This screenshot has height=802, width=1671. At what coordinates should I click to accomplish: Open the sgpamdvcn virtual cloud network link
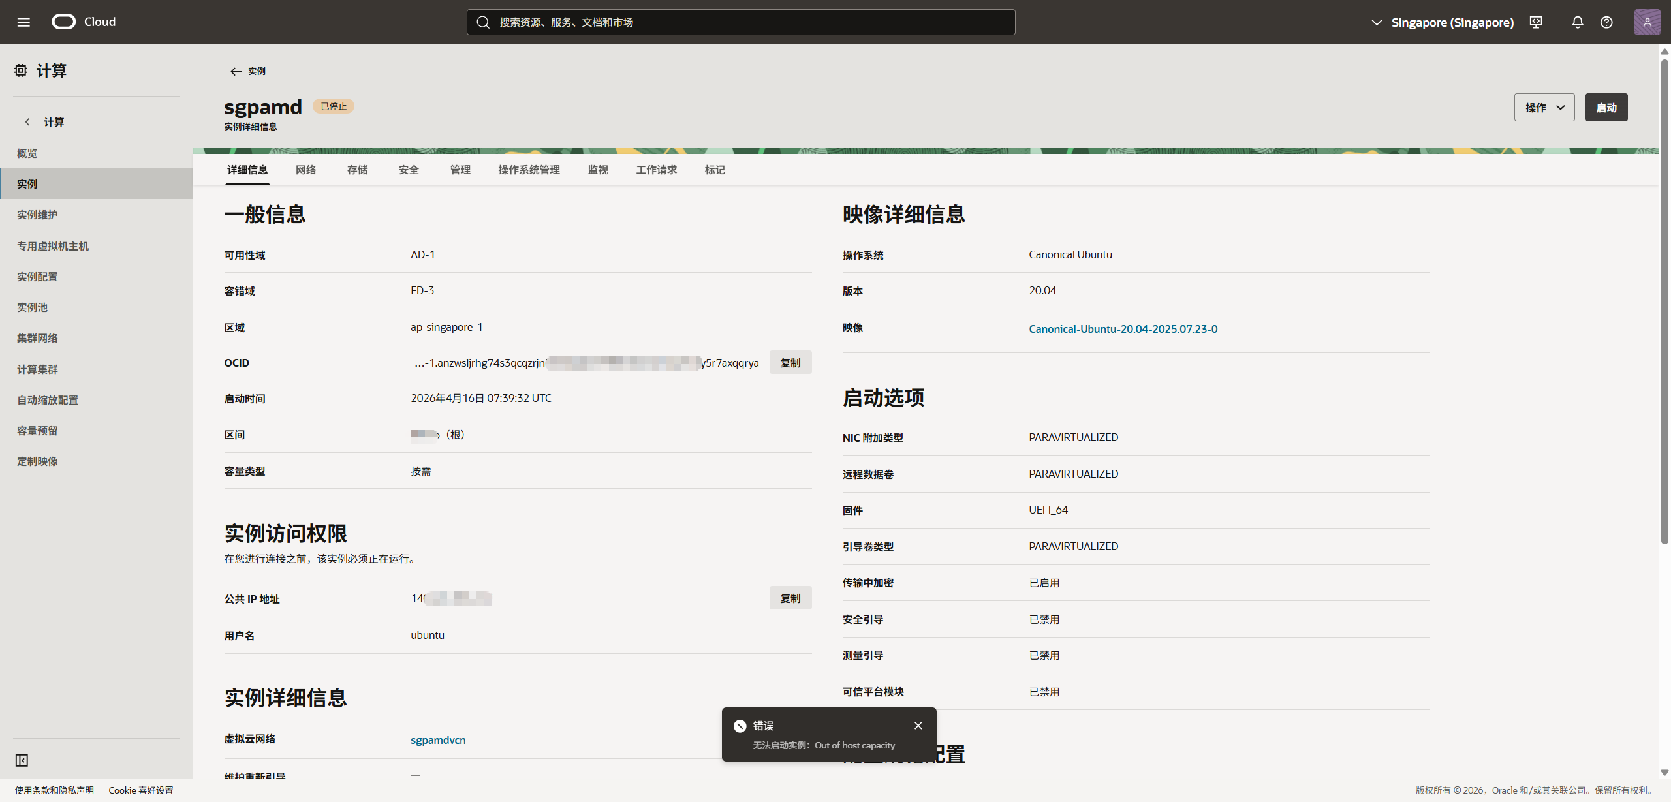click(x=438, y=740)
